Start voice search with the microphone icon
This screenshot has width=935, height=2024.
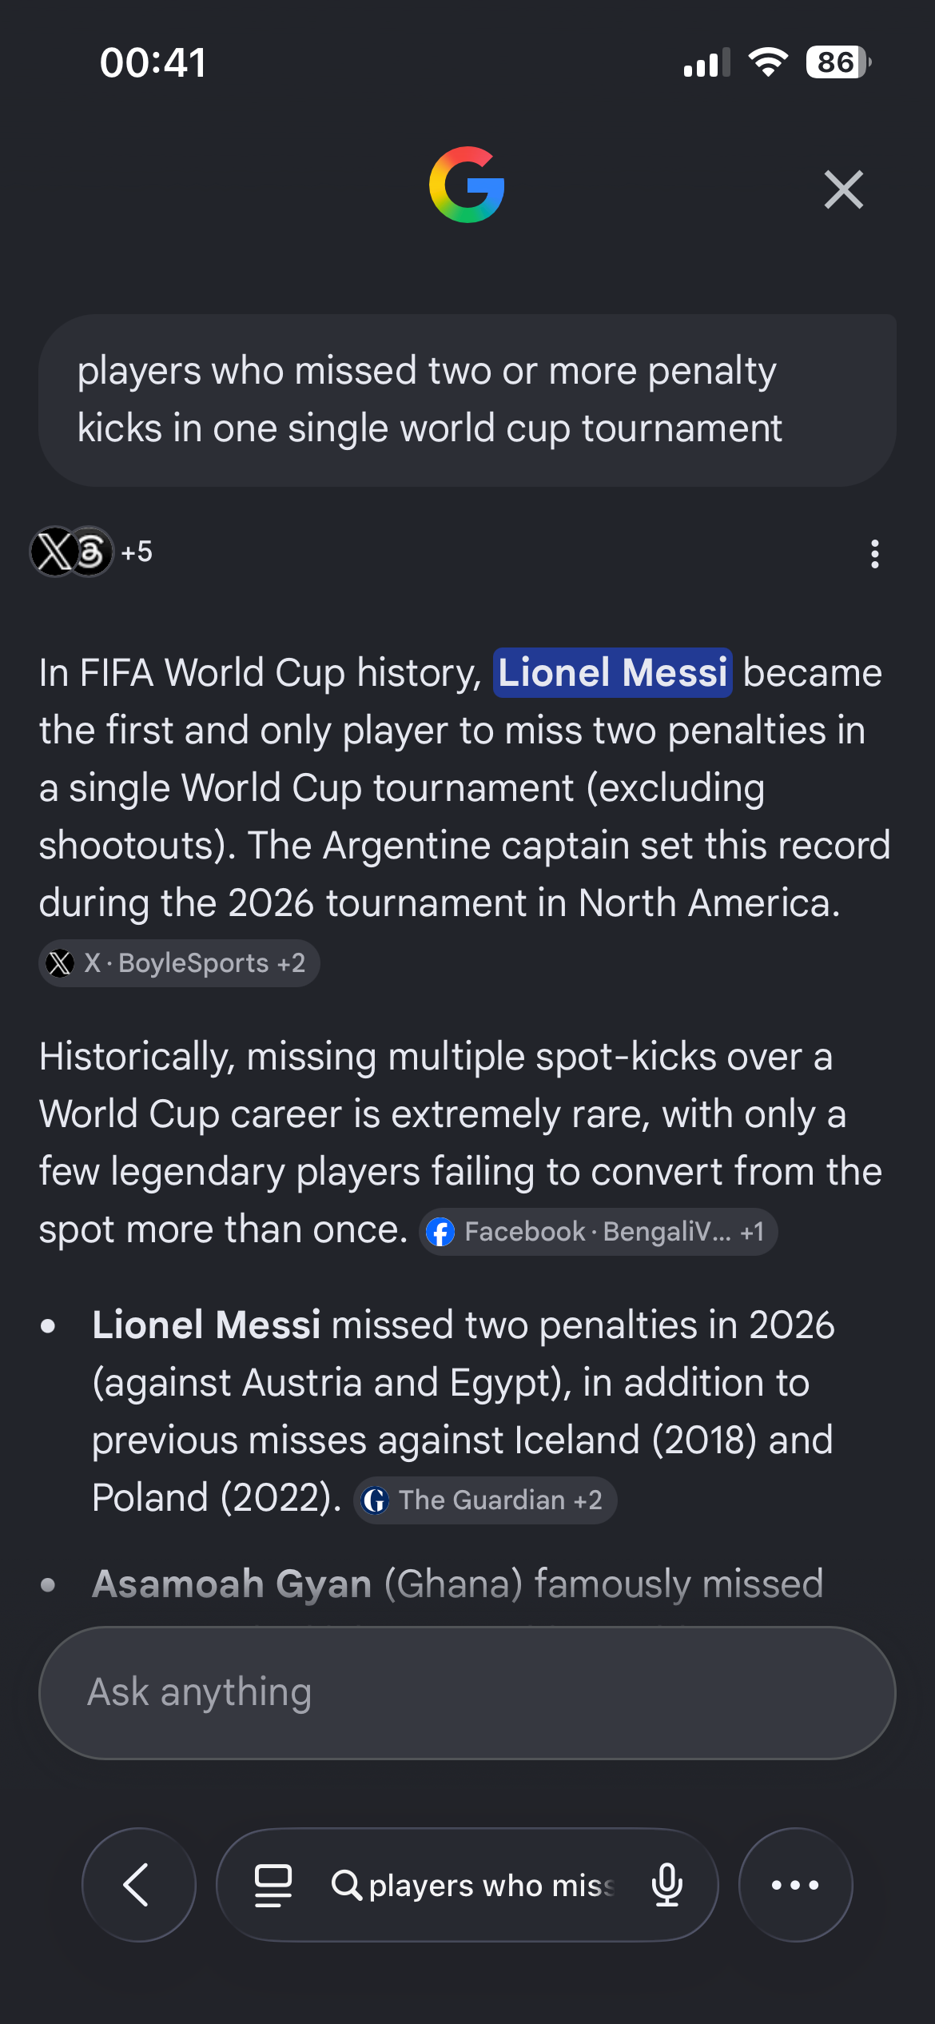pos(667,1885)
